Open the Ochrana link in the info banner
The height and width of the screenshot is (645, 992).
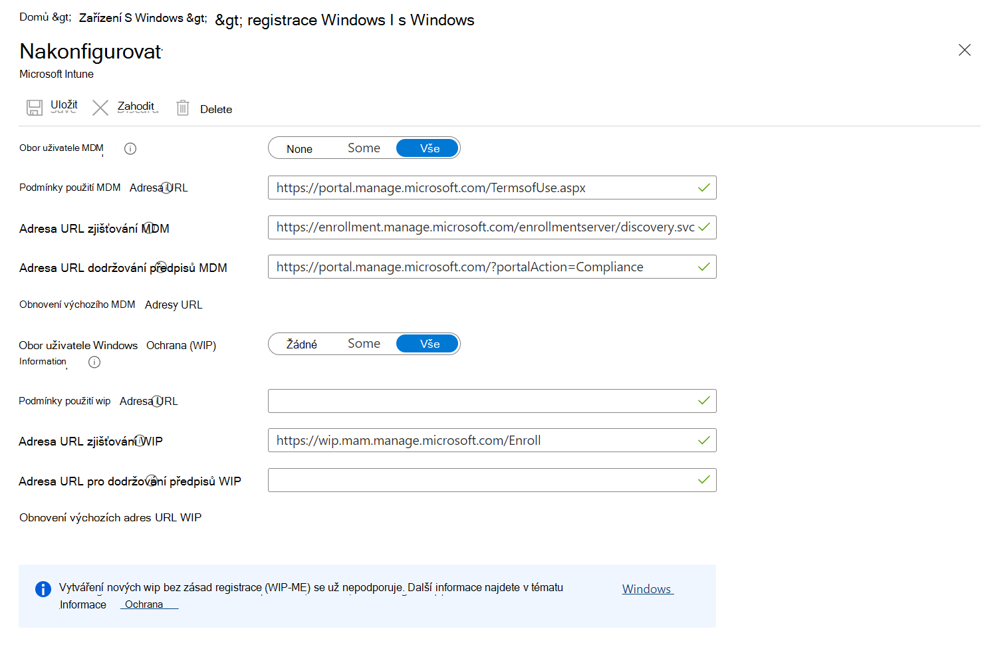[149, 604]
